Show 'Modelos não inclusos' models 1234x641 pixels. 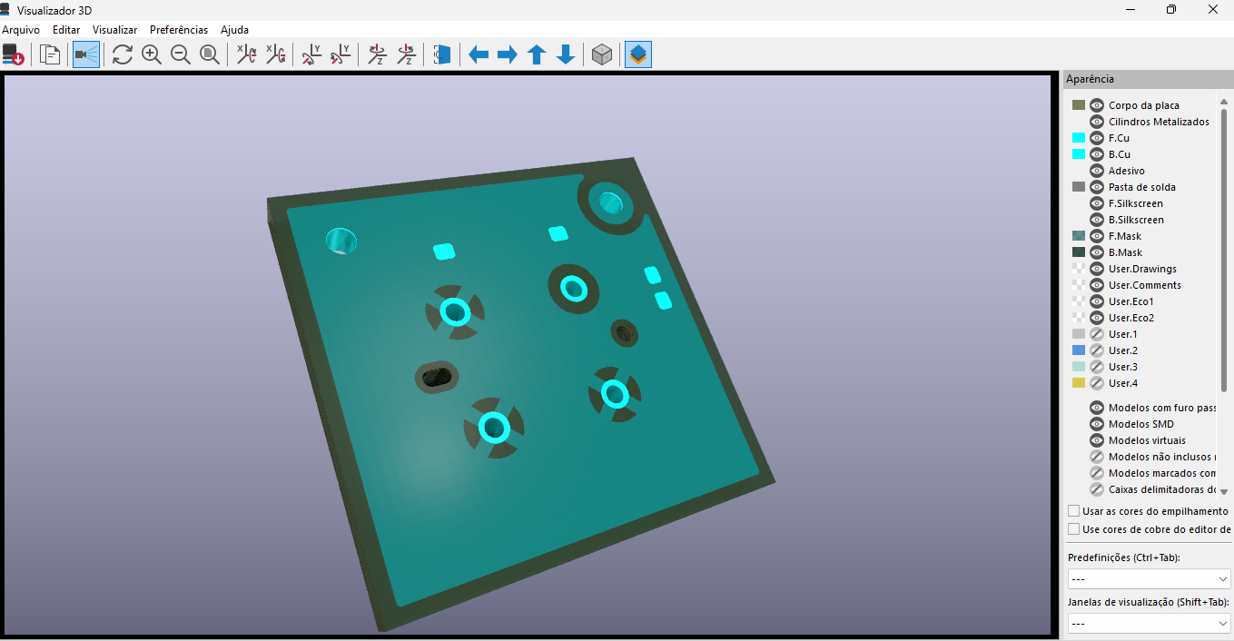click(x=1097, y=457)
